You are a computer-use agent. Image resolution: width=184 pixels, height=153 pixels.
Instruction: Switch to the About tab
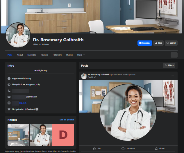(x=20, y=55)
